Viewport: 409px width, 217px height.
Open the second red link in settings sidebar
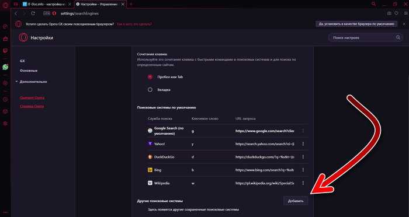(x=32, y=106)
